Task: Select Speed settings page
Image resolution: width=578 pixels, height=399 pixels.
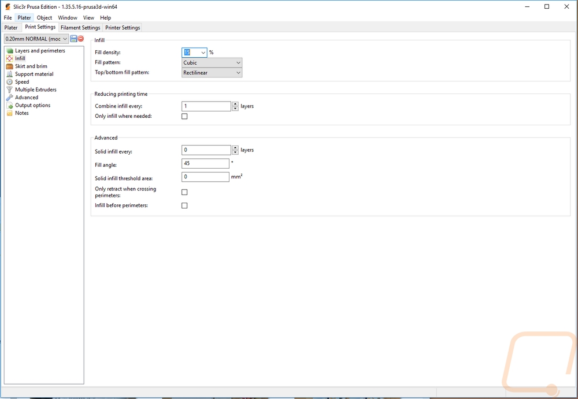Action: click(x=22, y=82)
